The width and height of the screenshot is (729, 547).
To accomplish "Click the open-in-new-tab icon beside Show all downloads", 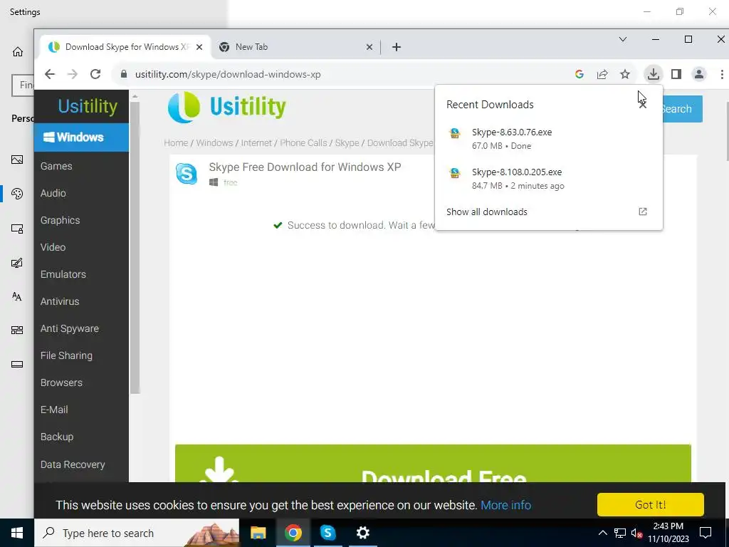I will click(x=643, y=212).
